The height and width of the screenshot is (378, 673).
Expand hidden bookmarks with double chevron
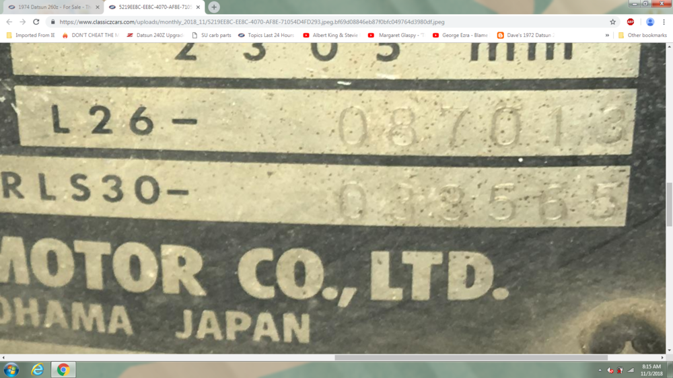point(607,35)
